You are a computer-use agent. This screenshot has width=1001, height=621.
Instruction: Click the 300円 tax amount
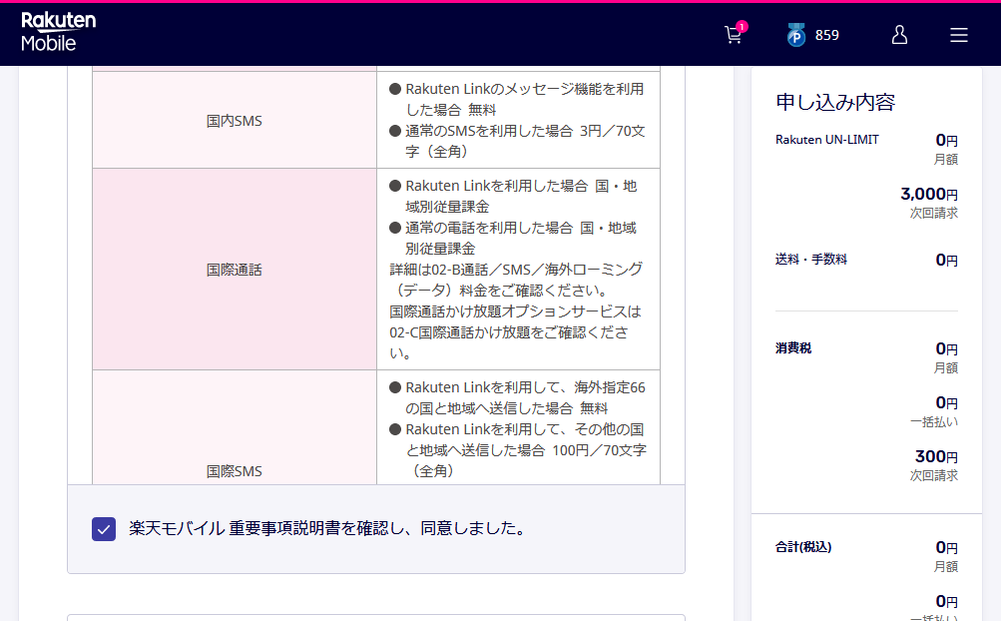tap(936, 456)
